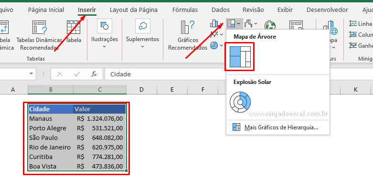Screen dimensions: 373x179
Task: Click the value 774.281,00 cell
Action: [100, 157]
